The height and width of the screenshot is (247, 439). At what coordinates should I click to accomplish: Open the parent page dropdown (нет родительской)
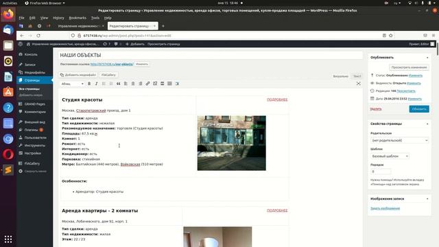coord(399,140)
